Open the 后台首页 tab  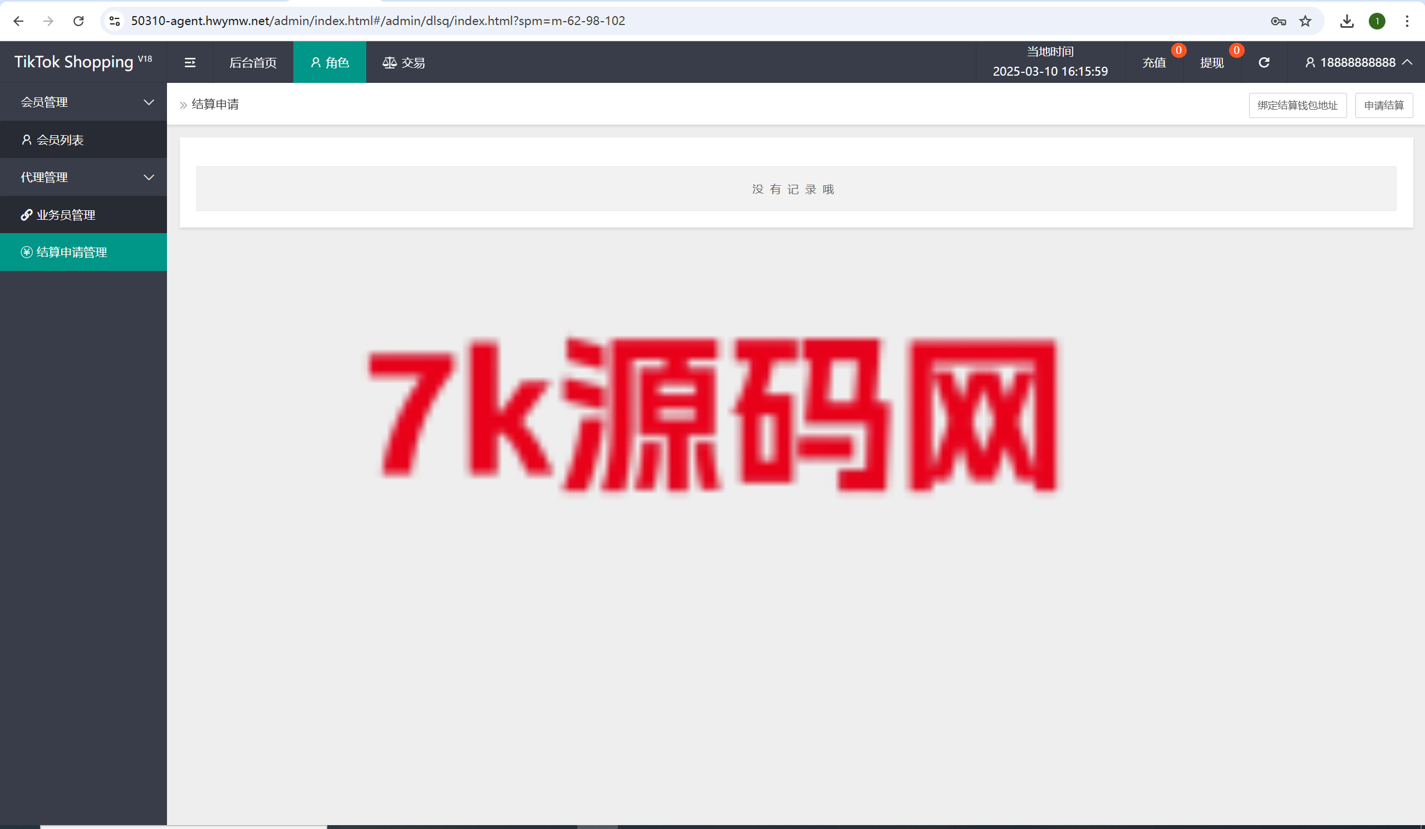pyautogui.click(x=253, y=62)
